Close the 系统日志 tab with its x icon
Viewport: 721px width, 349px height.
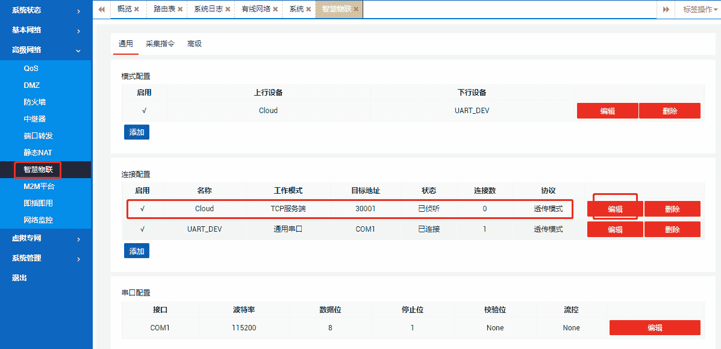(x=226, y=9)
